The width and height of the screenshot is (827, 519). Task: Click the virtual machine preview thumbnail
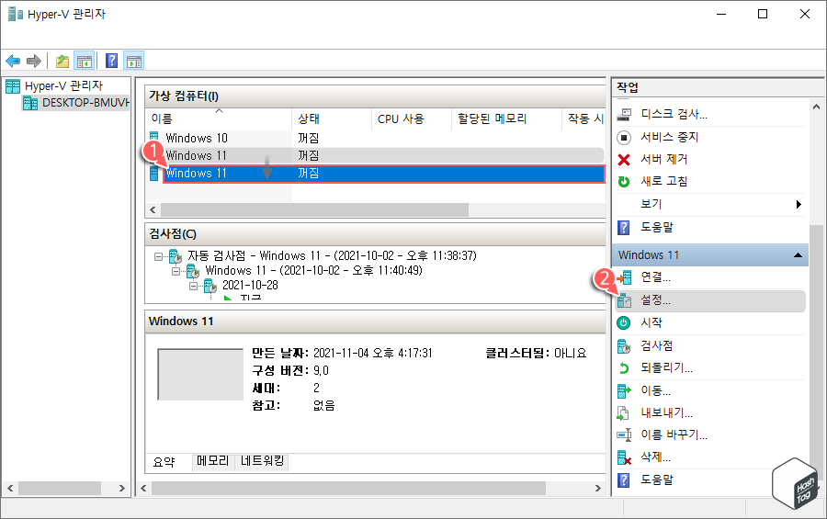coord(200,374)
